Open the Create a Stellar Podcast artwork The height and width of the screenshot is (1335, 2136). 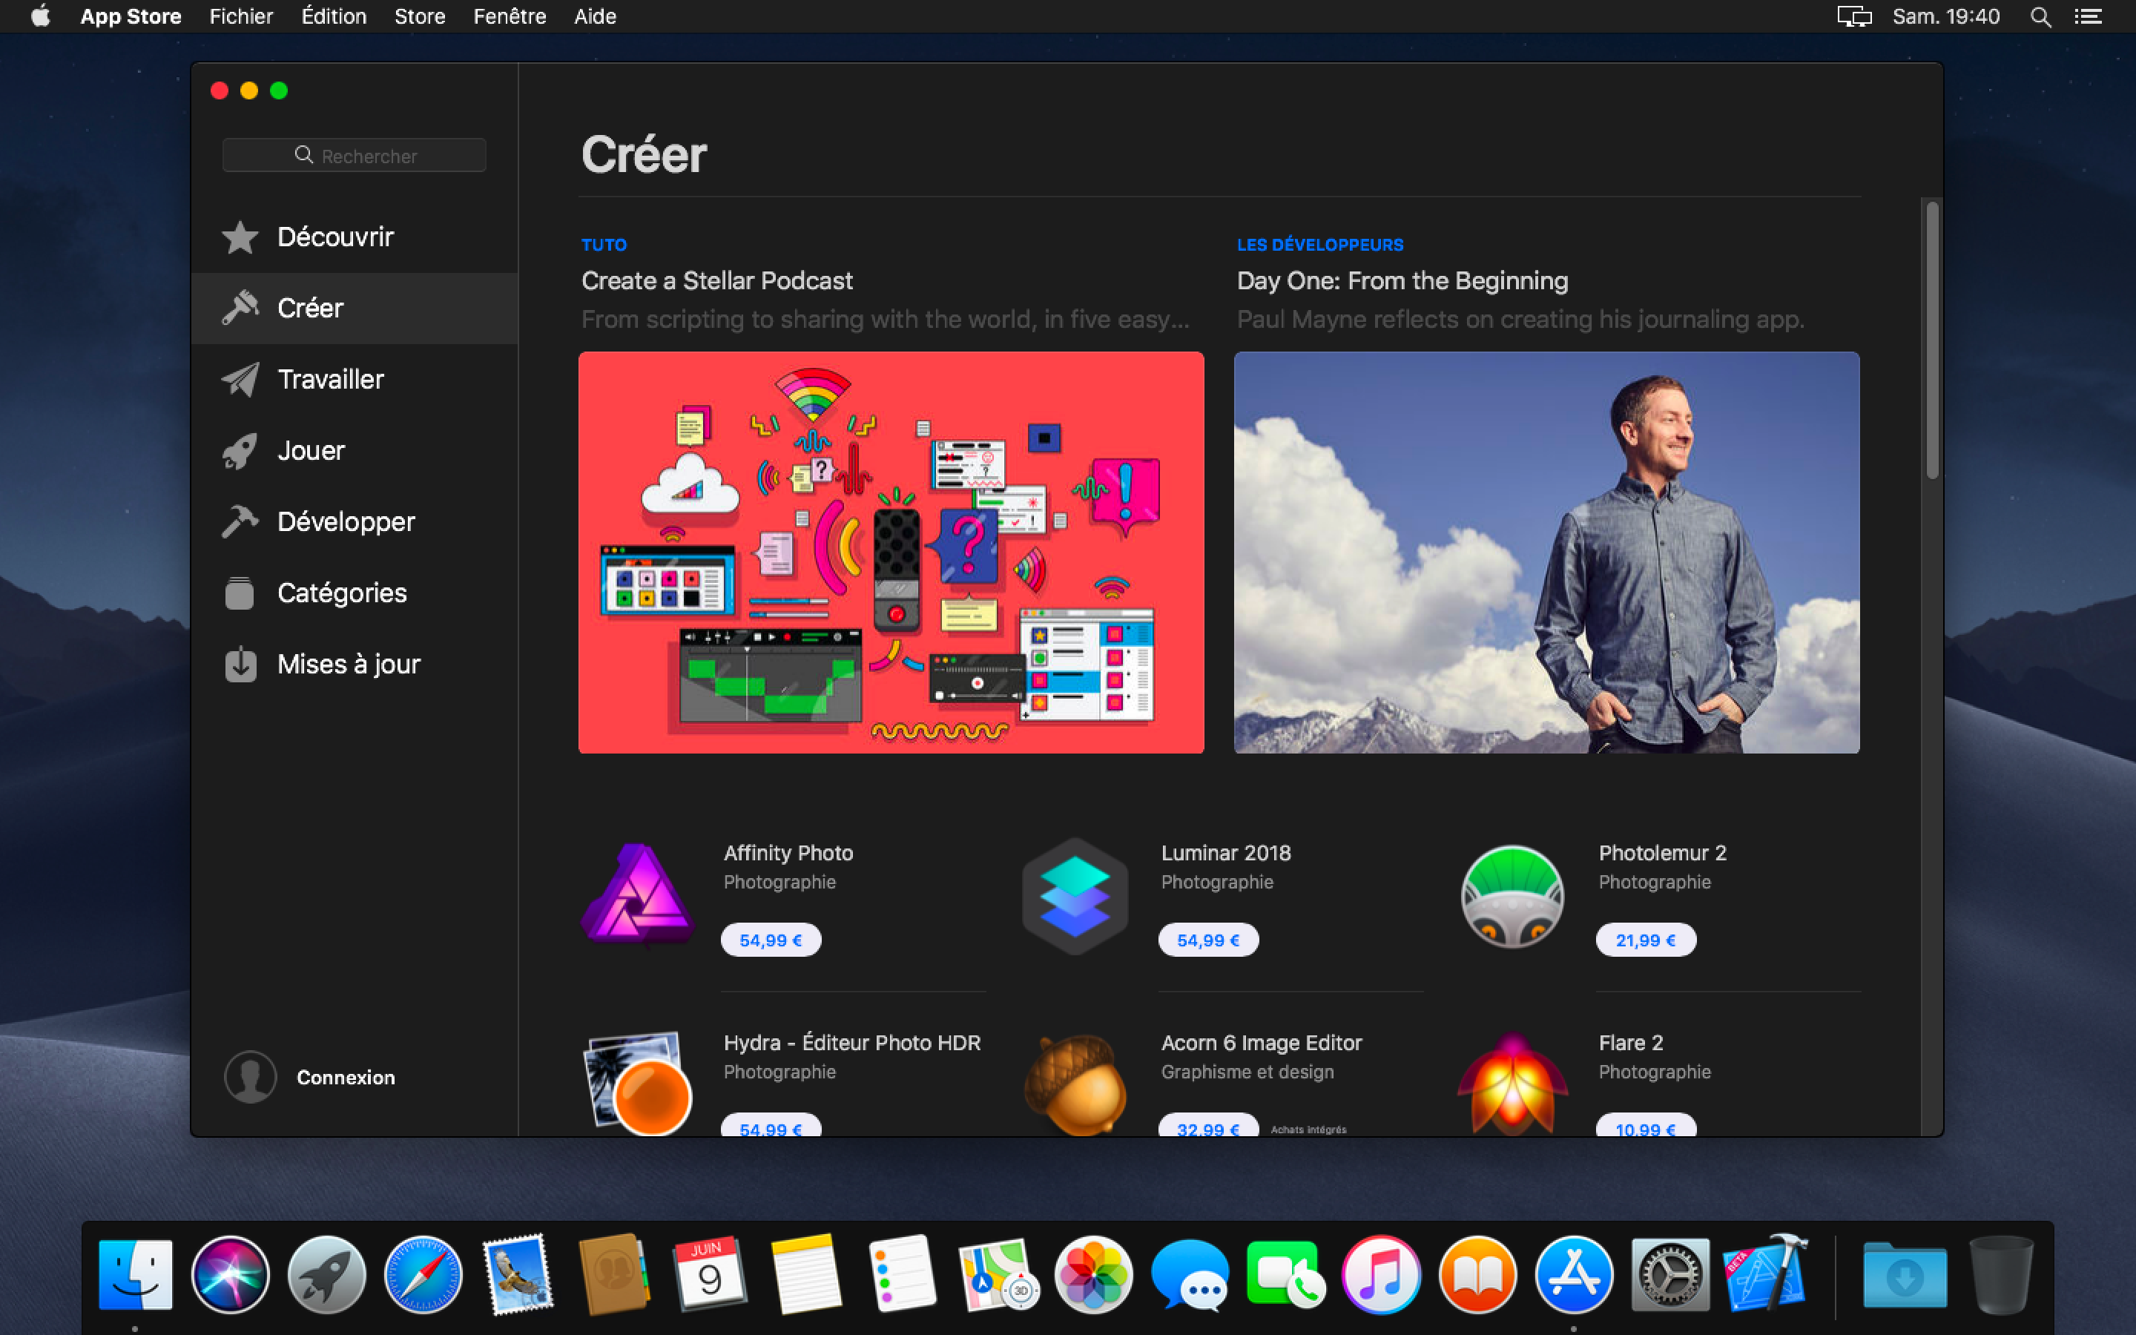891,552
